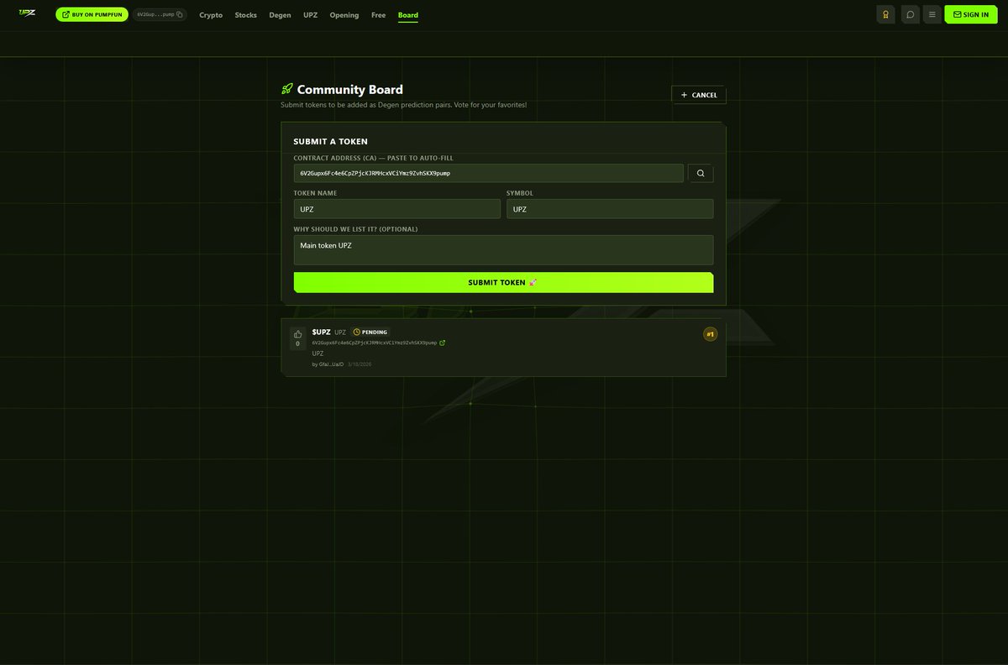Copy the shortened contract address in header

pos(160,14)
